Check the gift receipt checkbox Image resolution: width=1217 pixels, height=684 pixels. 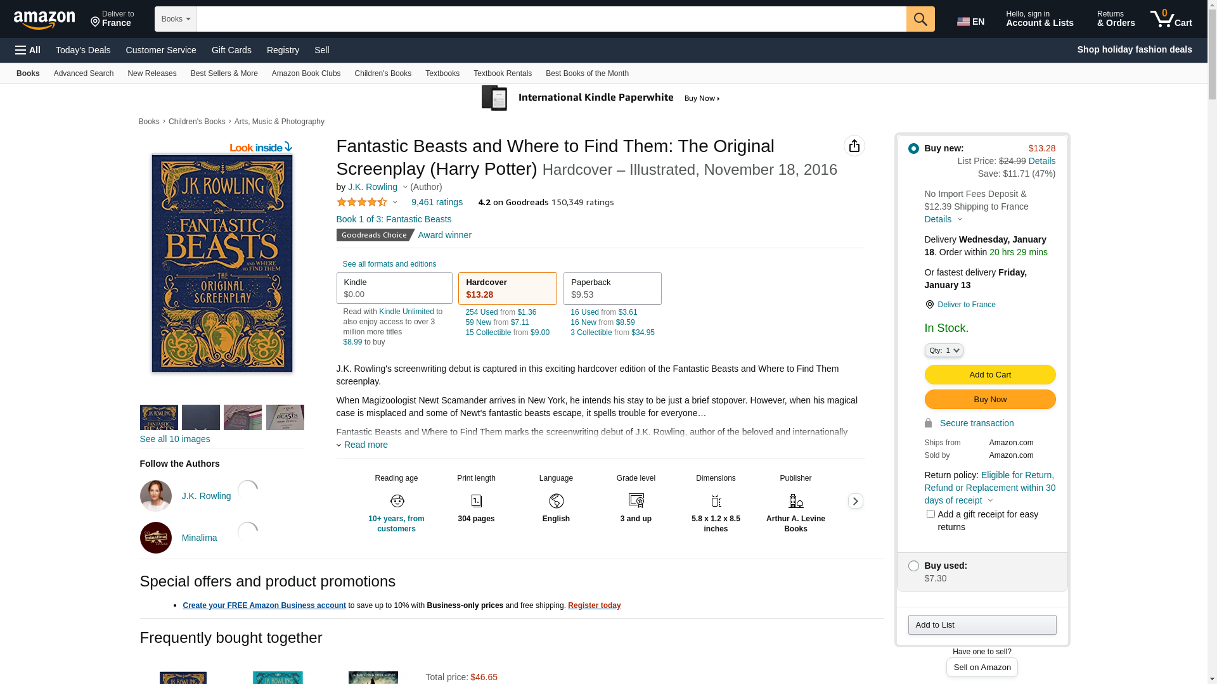(930, 514)
